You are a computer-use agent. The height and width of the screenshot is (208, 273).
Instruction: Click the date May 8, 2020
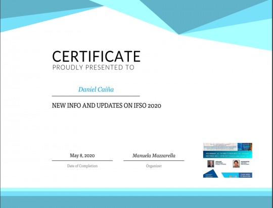click(x=82, y=155)
